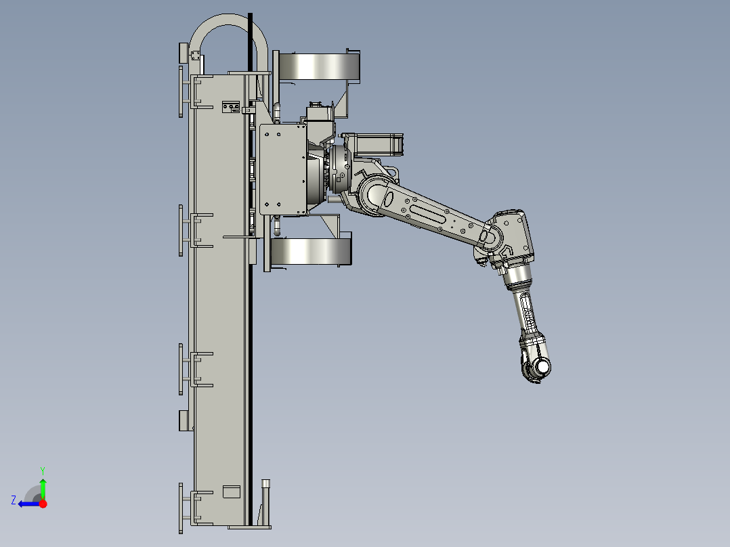The image size is (730, 547).
Task: Click the red origin dot of the triad
Action: (43, 504)
